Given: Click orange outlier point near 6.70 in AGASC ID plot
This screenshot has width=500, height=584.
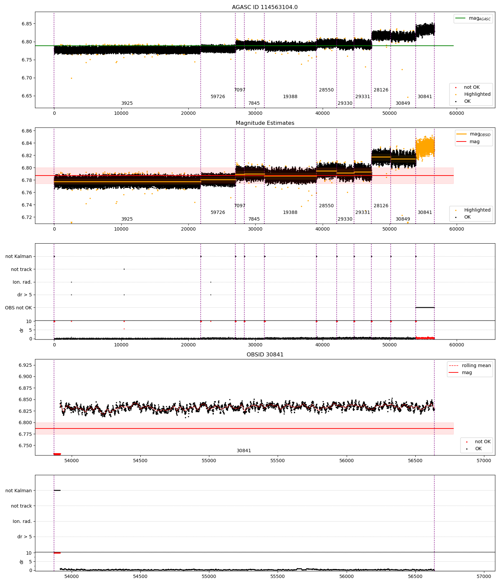Looking at the screenshot, I should tap(71, 78).
